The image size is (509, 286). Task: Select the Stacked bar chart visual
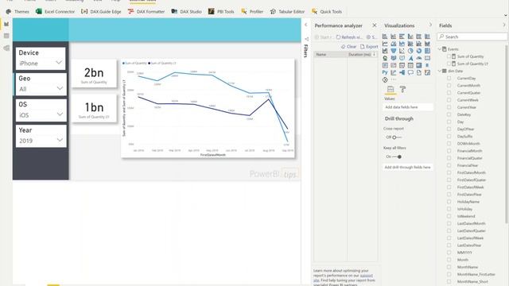point(385,37)
